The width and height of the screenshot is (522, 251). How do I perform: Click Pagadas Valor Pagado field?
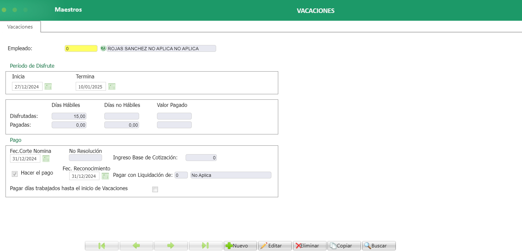coord(174,125)
